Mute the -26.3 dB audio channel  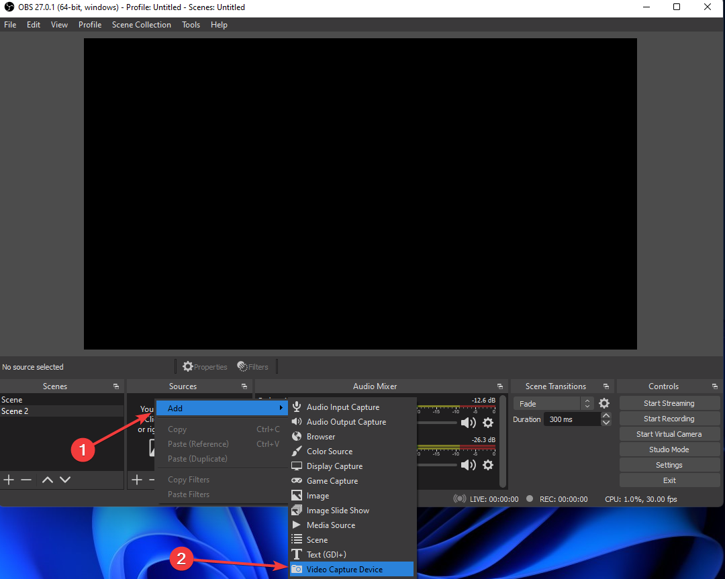pyautogui.click(x=469, y=465)
